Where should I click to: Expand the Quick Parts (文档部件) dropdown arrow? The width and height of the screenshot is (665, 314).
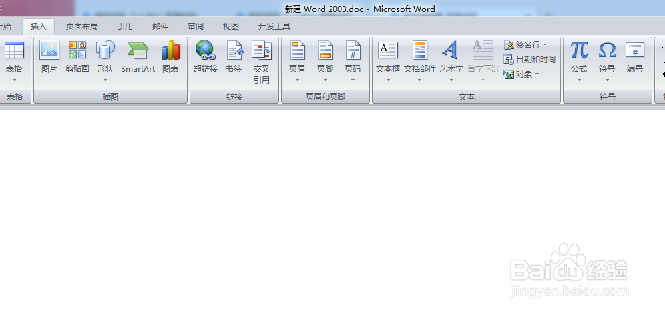pyautogui.click(x=420, y=80)
